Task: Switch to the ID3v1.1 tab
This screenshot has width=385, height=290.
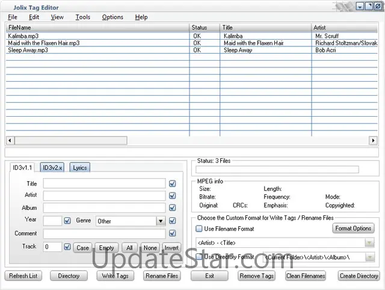Action: (x=22, y=168)
